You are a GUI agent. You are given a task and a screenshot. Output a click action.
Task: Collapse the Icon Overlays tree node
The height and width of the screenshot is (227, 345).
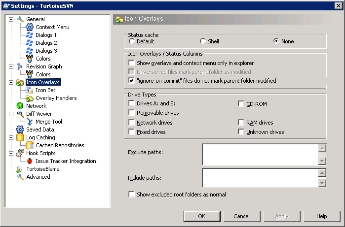pyautogui.click(x=11, y=83)
